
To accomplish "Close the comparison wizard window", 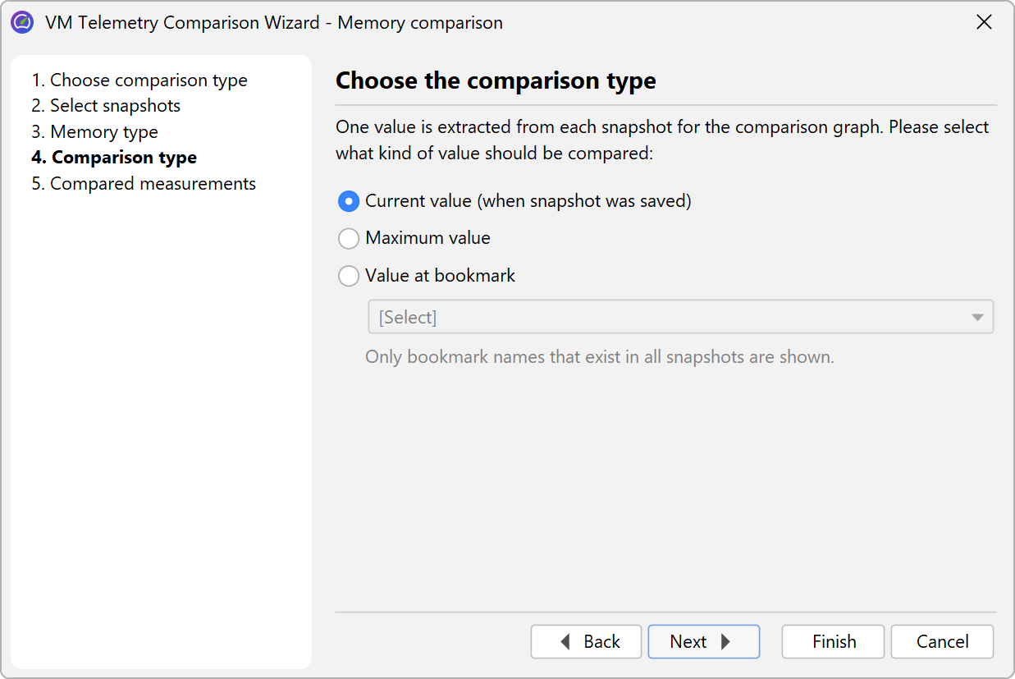I will pyautogui.click(x=984, y=22).
